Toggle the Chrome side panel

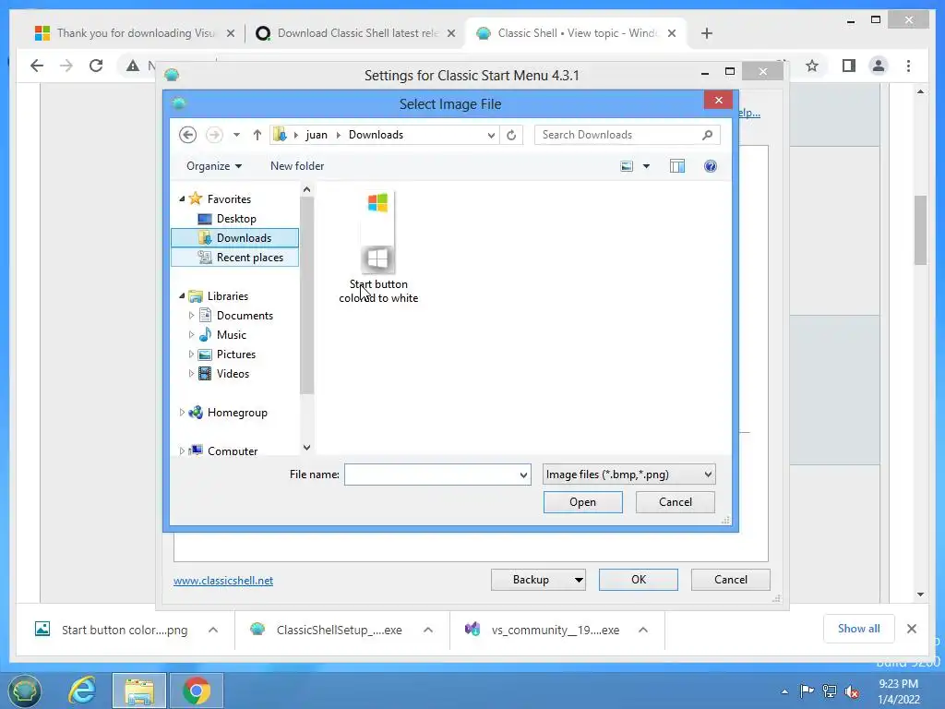[x=849, y=66]
